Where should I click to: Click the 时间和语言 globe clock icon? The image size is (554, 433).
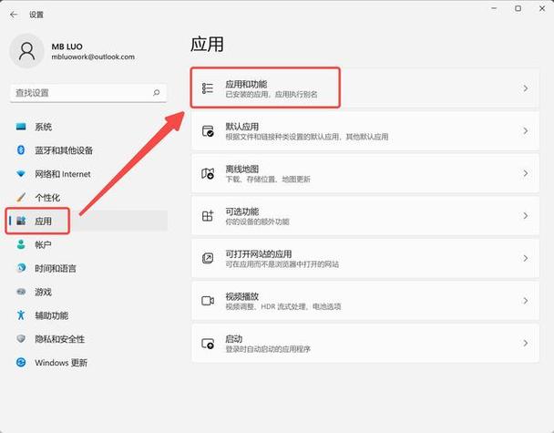(x=21, y=268)
